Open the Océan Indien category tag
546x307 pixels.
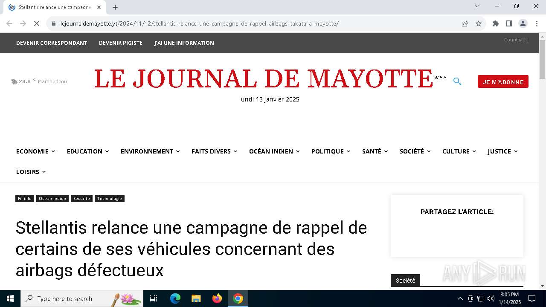click(52, 199)
